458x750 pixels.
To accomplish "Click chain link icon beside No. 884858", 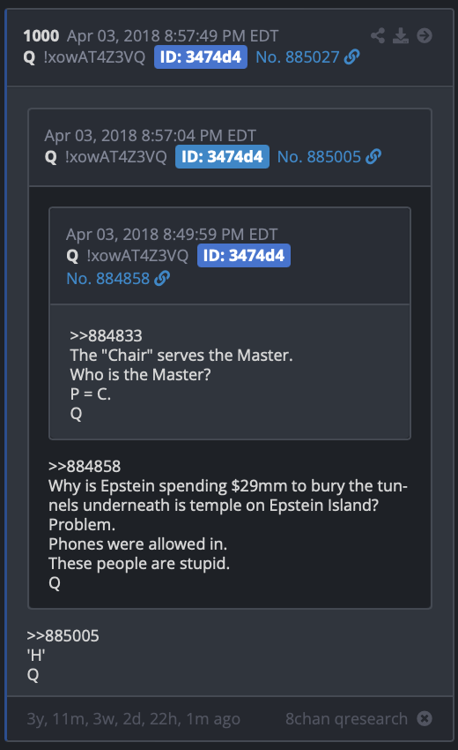I will tap(162, 278).
